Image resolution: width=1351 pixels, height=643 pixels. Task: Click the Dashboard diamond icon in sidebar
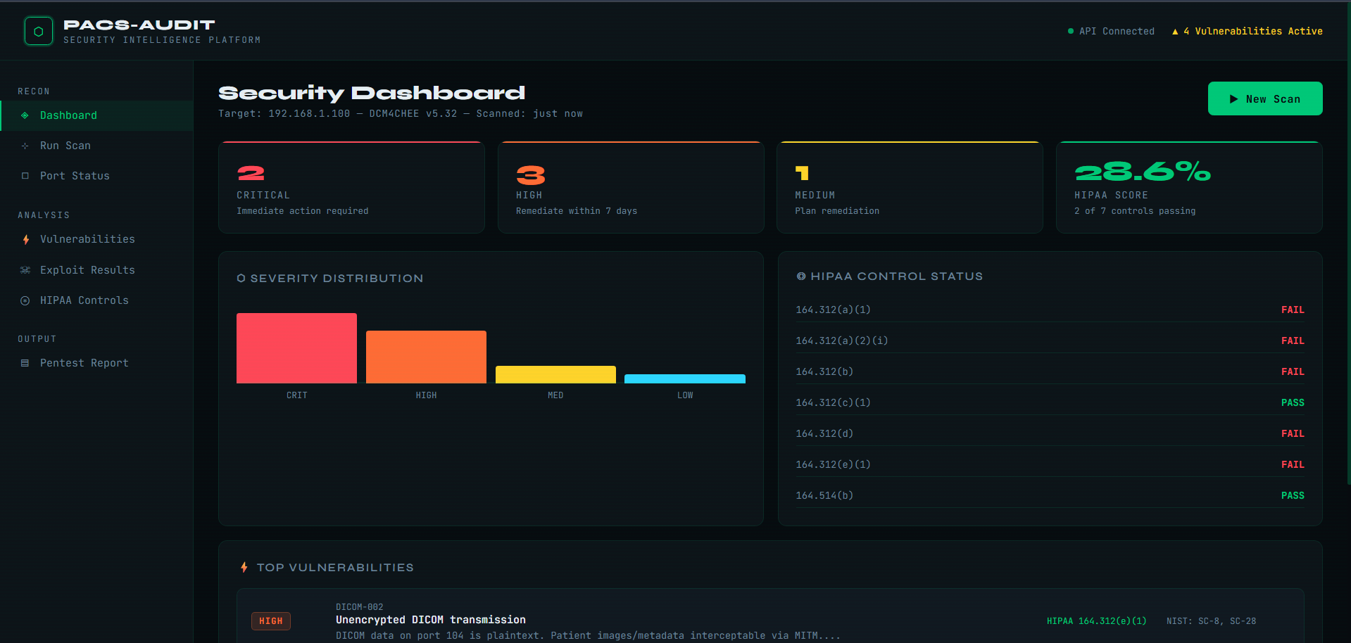point(25,115)
